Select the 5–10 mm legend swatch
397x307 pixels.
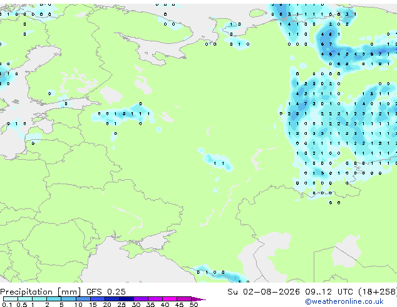[x=68, y=299]
